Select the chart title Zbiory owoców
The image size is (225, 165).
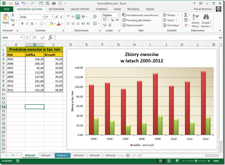[x=142, y=58]
